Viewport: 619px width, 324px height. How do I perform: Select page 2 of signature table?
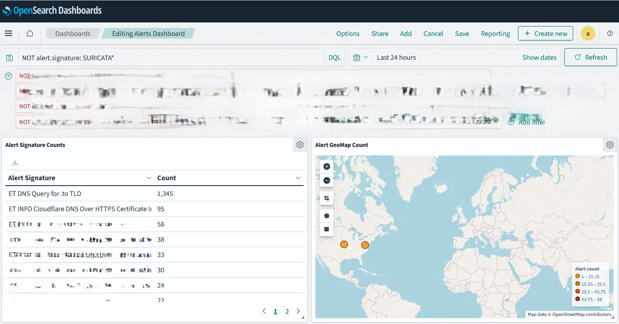click(x=287, y=311)
